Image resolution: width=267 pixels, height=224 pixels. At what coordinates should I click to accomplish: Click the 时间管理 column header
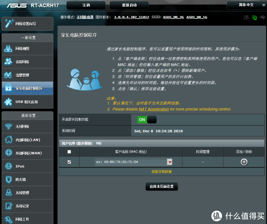(x=202, y=152)
